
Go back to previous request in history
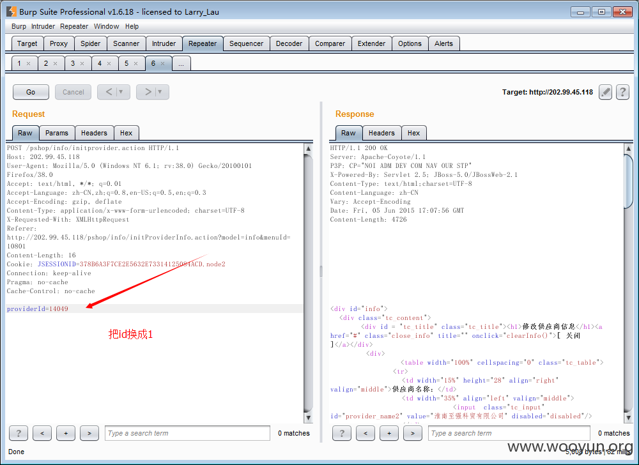tap(109, 92)
